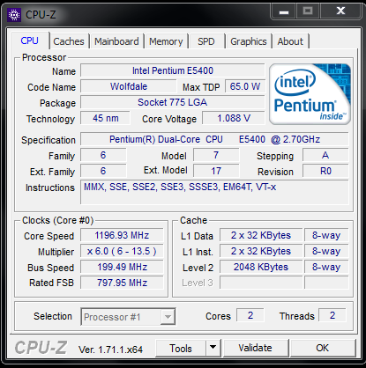This screenshot has height=368, width=366.
Task: Click the maximize button in title bar
Action: (308, 11)
